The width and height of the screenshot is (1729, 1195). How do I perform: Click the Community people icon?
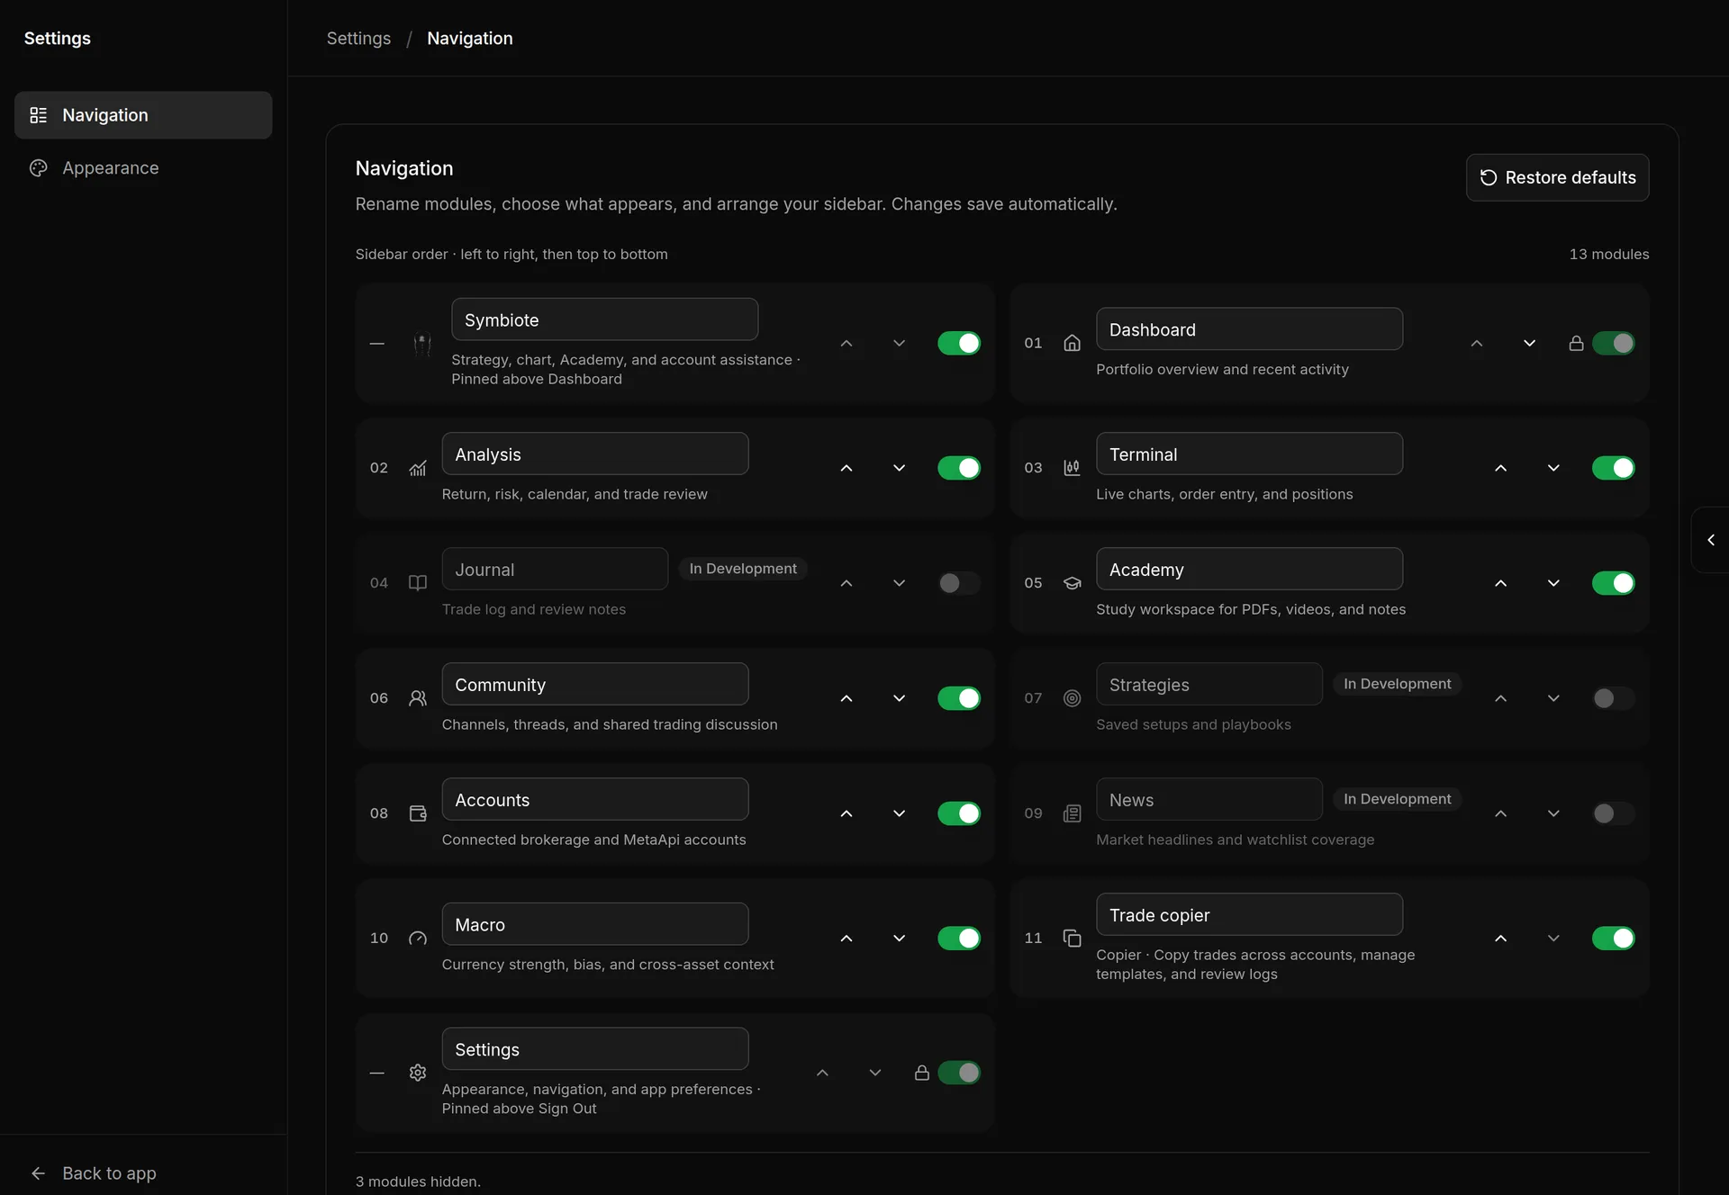coord(418,698)
